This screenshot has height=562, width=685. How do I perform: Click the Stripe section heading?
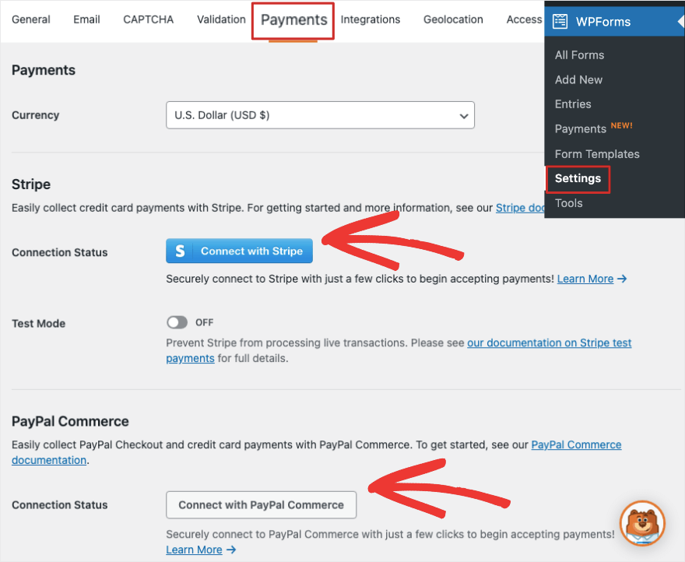31,184
